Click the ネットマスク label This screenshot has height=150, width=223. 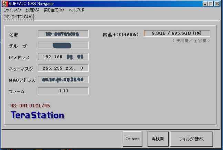(x=21, y=69)
